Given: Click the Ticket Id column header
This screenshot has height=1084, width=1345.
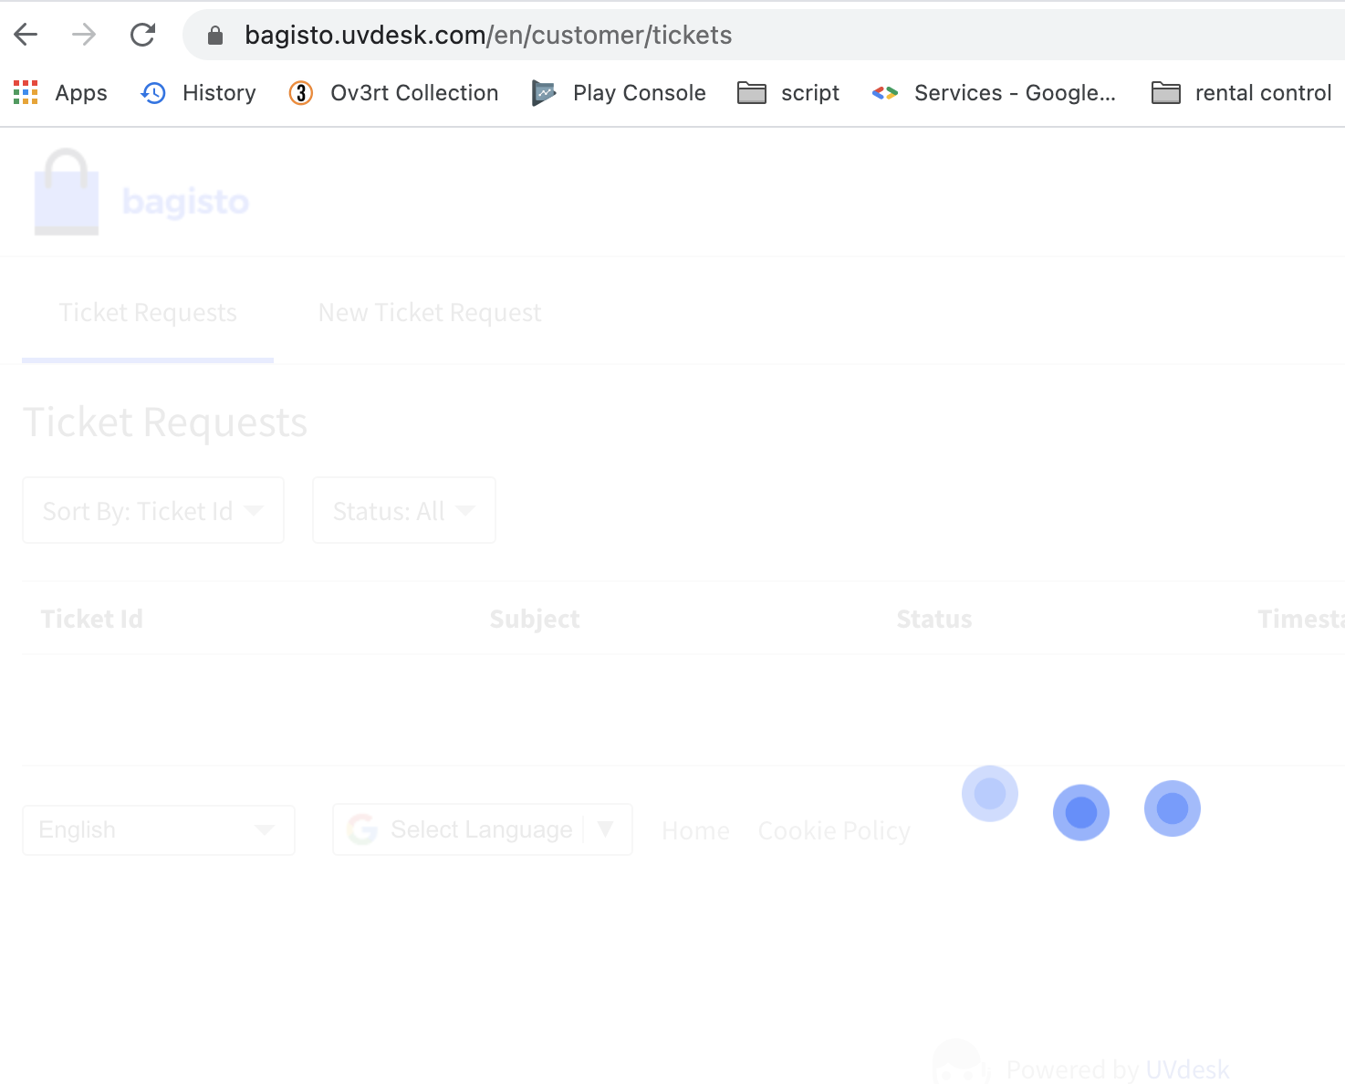Looking at the screenshot, I should coord(92,619).
